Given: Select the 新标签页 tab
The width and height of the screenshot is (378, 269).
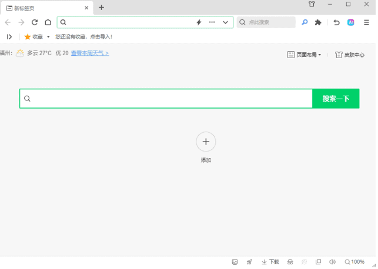Looking at the screenshot, I should tap(47, 8).
